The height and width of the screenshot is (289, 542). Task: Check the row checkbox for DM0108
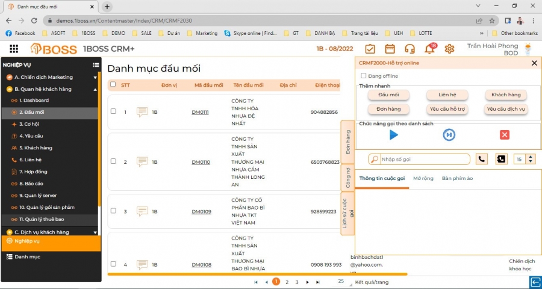point(113,264)
